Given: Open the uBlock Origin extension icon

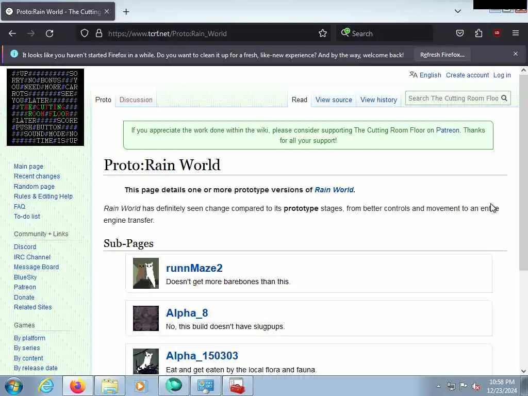Looking at the screenshot, I should coord(497,33).
